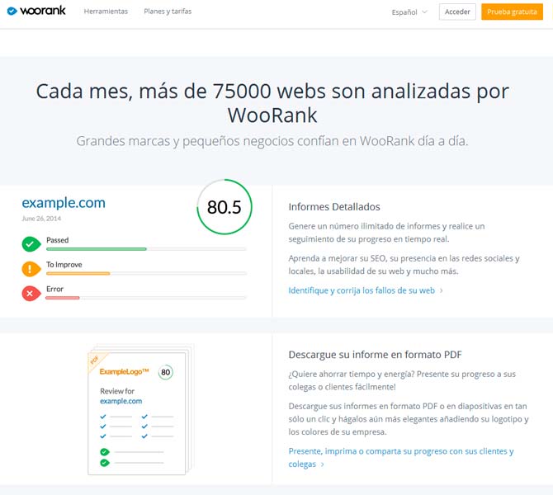Viewport: 553px width, 495px height.
Task: Click example.com link in PDF preview
Action: pos(121,401)
